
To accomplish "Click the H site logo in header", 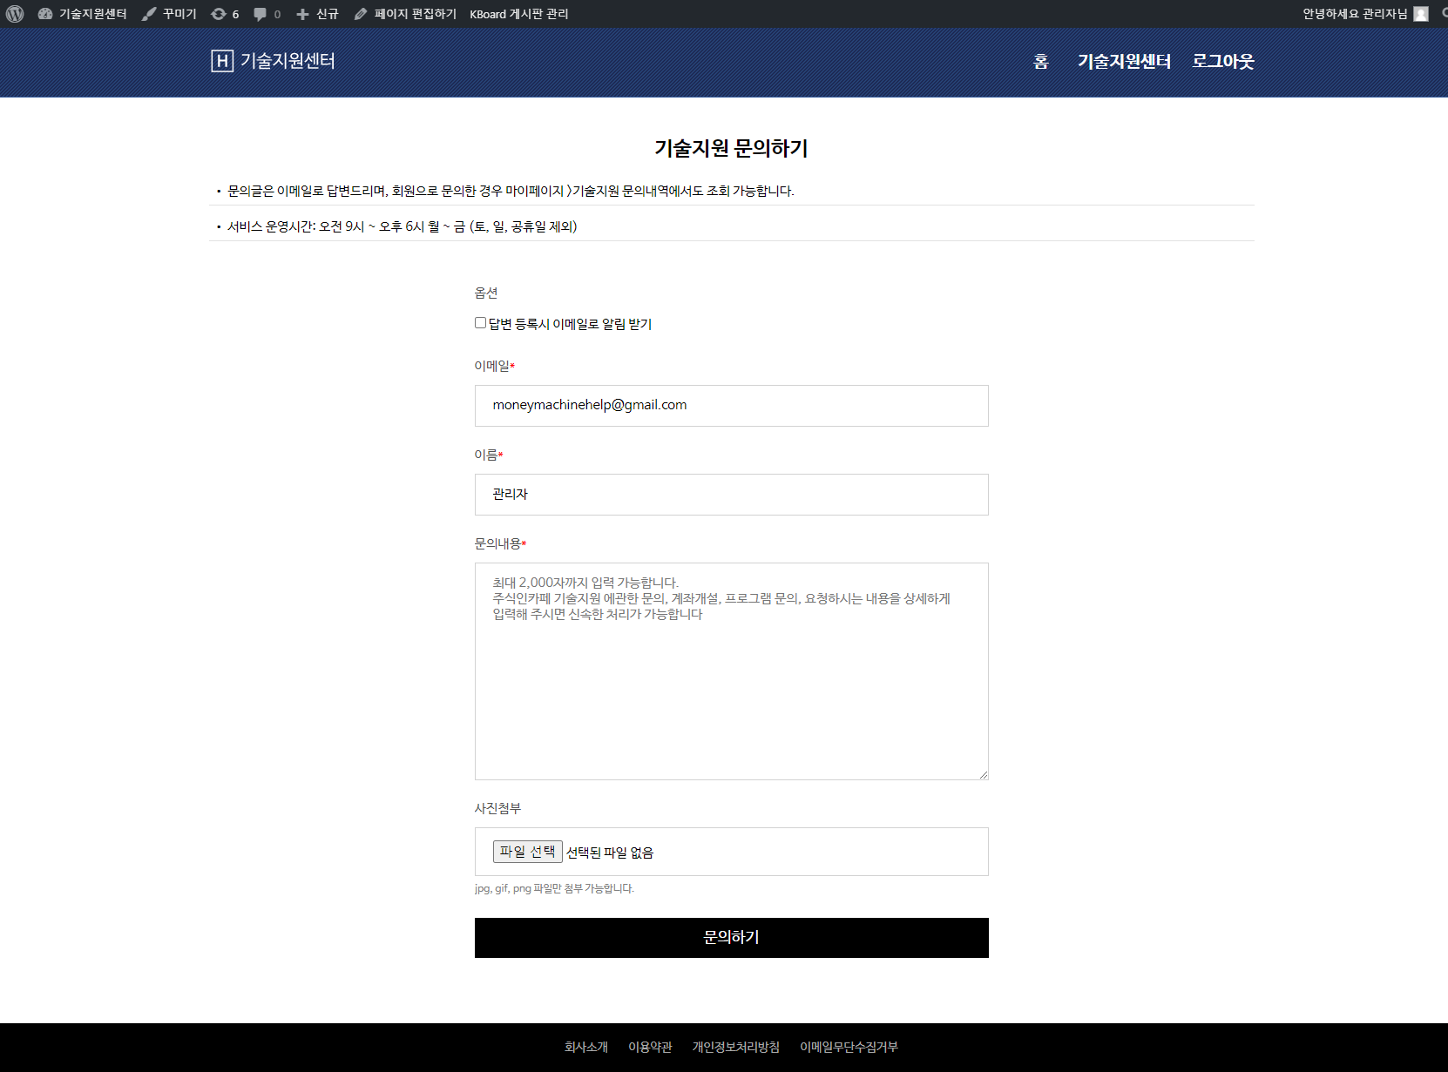I will [222, 61].
